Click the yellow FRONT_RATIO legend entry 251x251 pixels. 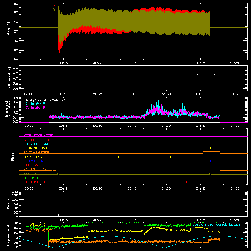pyautogui.click(x=36, y=224)
